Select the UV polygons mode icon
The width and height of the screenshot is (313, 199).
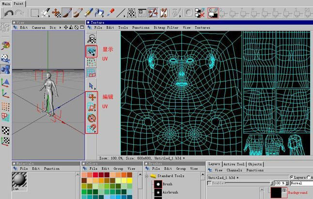(92, 73)
